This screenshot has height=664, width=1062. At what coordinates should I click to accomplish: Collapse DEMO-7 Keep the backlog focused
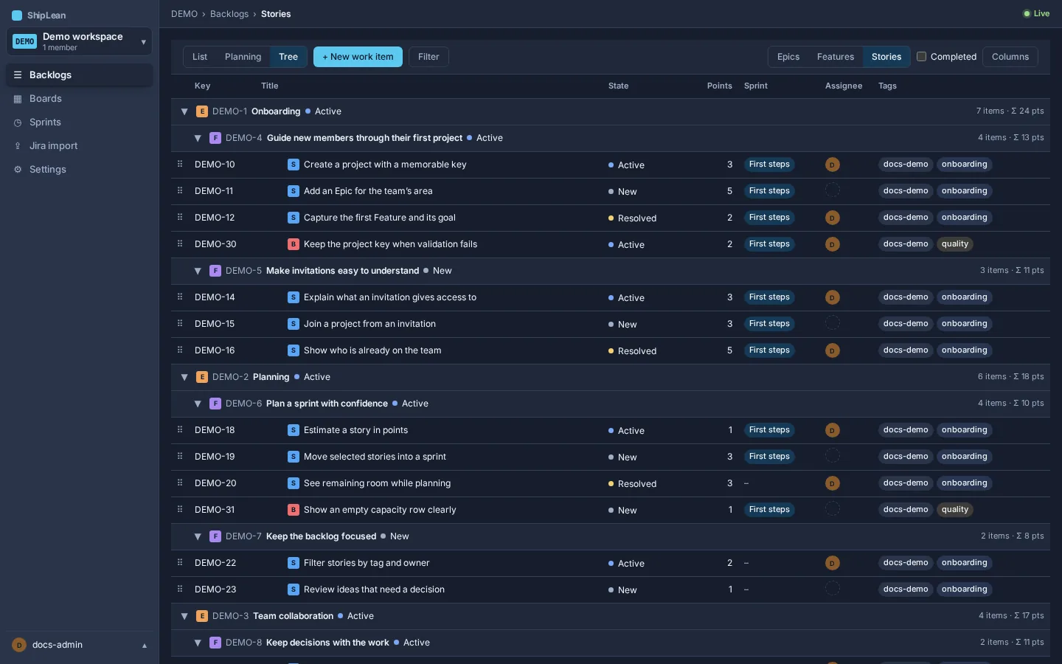[x=198, y=536]
